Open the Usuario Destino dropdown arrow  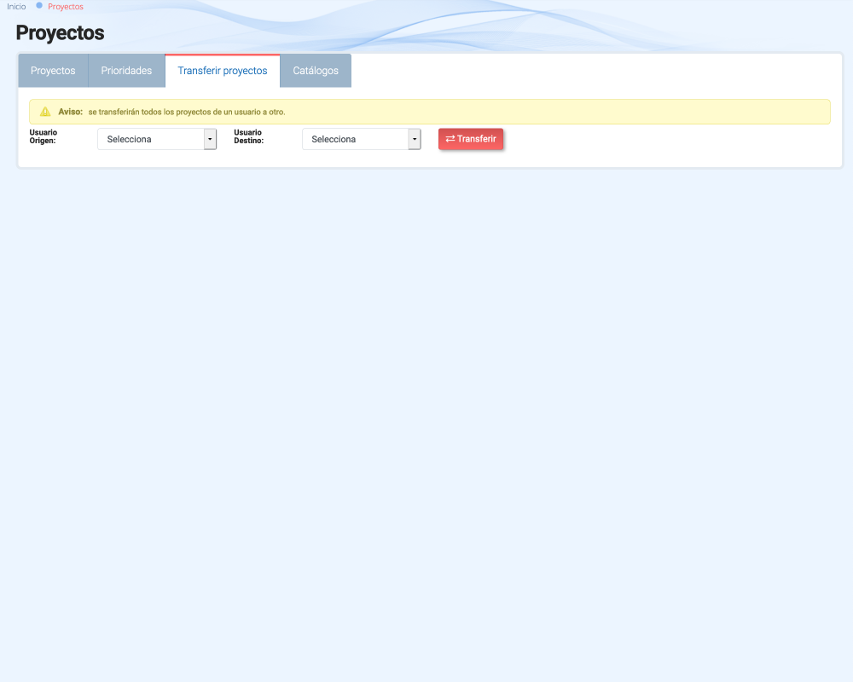tap(415, 139)
